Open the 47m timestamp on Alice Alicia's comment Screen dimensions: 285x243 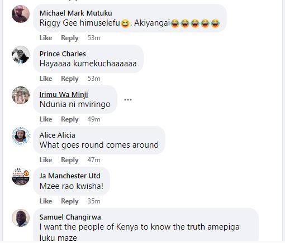coord(94,160)
